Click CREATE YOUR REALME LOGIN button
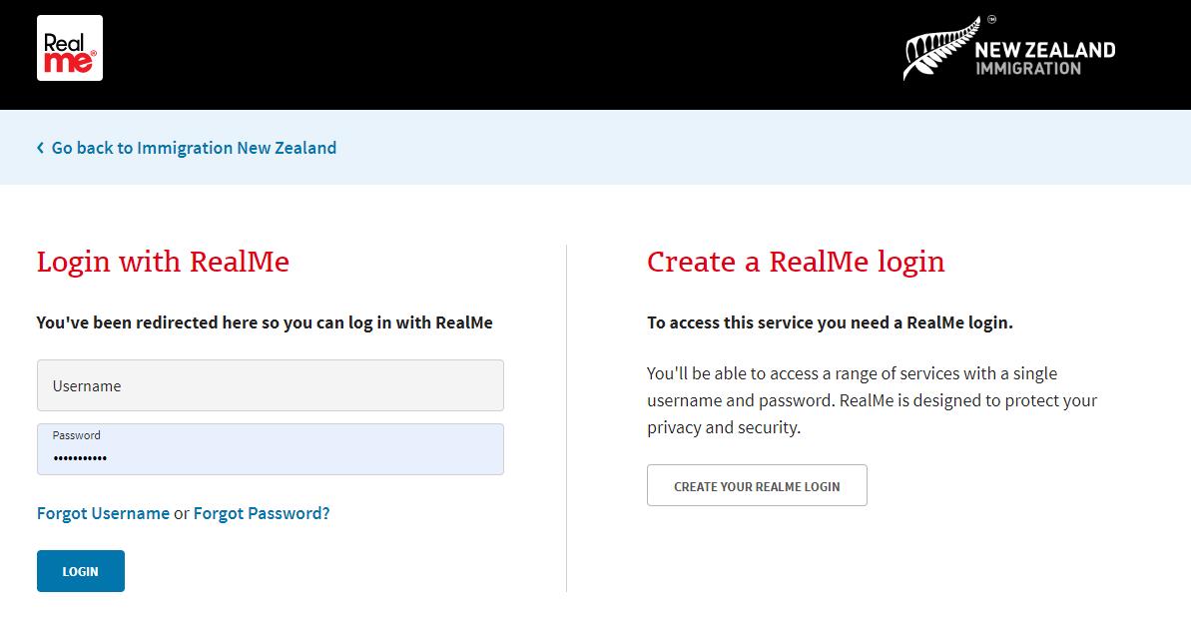Image resolution: width=1191 pixels, height=623 pixels. (x=758, y=485)
